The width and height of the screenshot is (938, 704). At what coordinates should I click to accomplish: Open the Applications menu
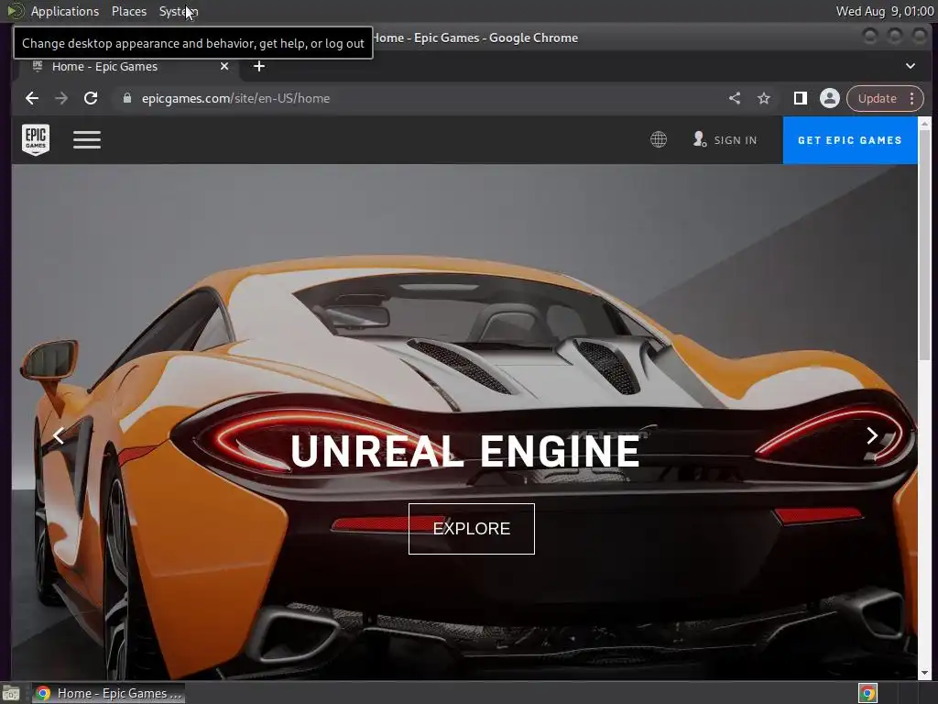point(65,11)
